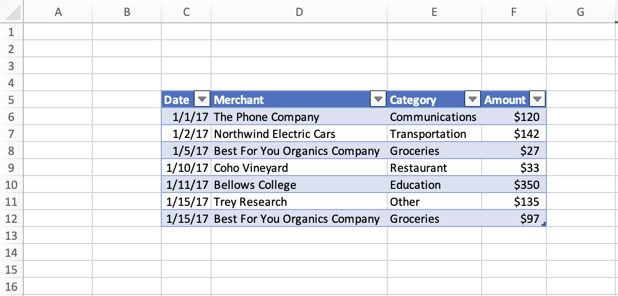The height and width of the screenshot is (296, 618).
Task: Click the Communications category cell
Action: [434, 117]
